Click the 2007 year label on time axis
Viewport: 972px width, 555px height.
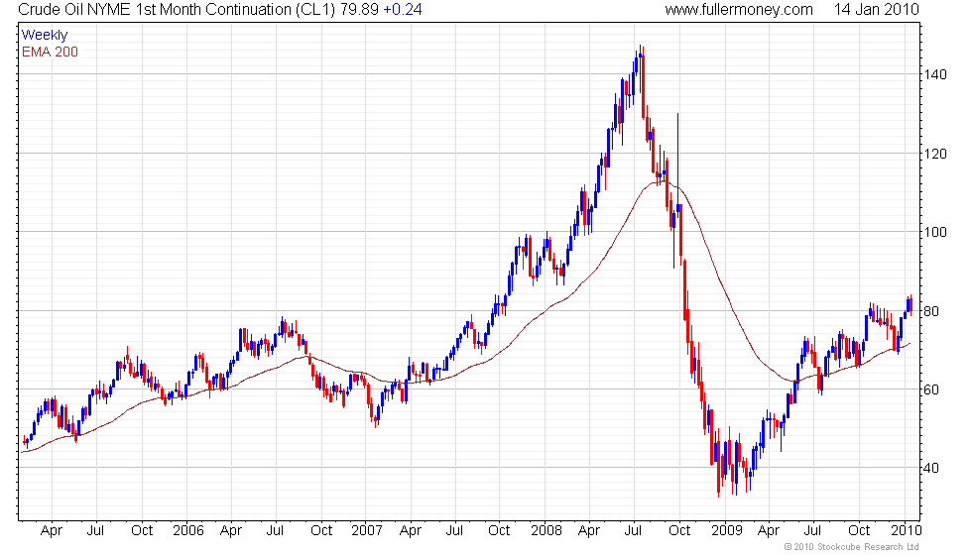(x=367, y=531)
